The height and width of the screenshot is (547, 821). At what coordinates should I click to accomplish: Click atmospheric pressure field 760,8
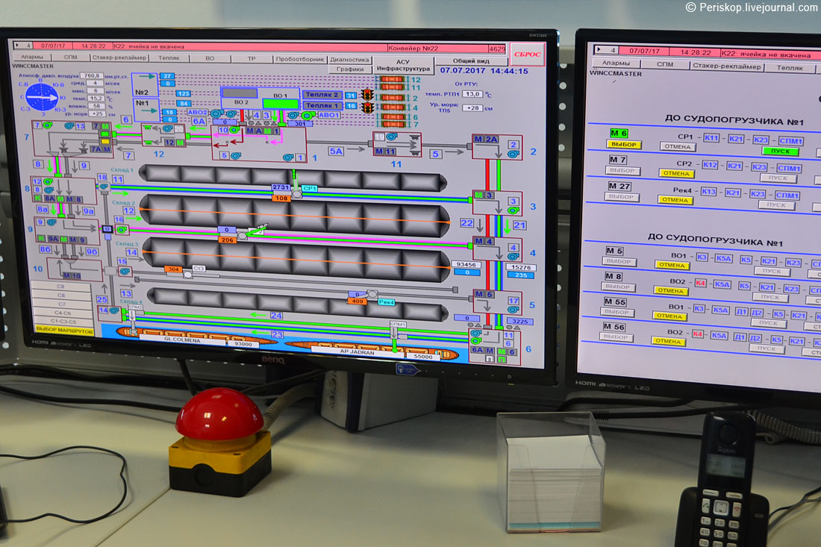[x=92, y=76]
